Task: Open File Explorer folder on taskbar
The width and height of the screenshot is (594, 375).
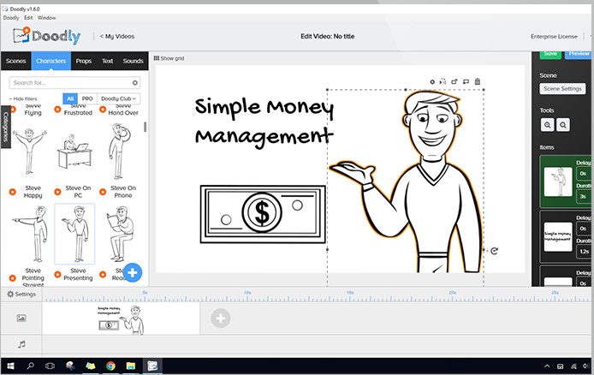Action: pos(131,366)
